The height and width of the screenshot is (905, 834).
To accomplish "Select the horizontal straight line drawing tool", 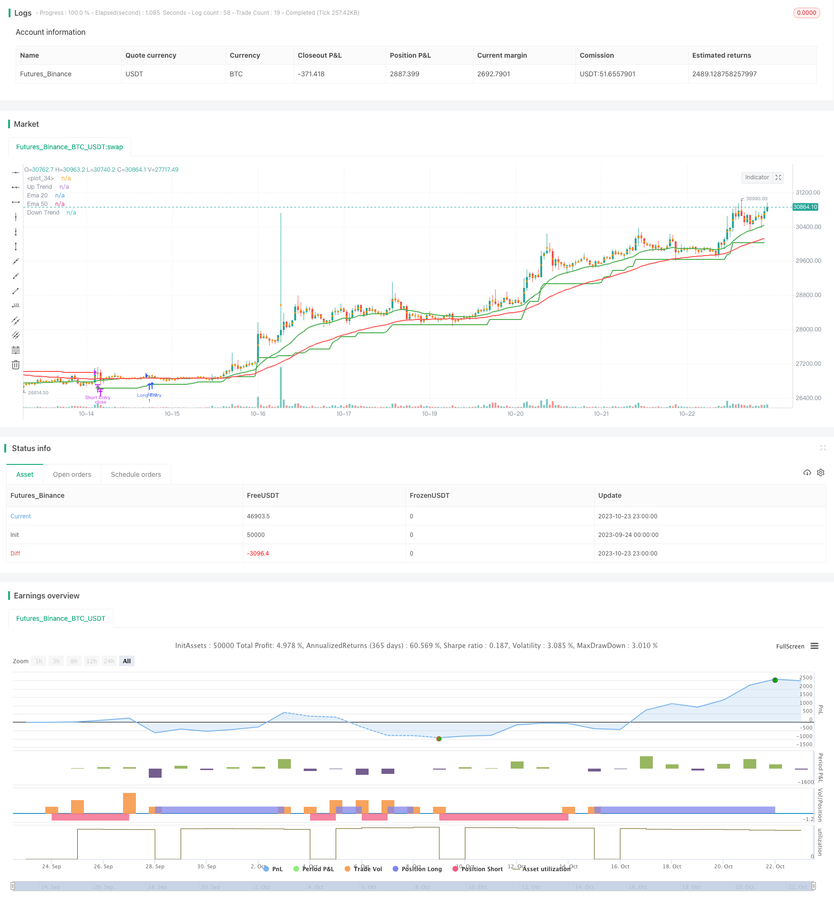I will [x=16, y=172].
